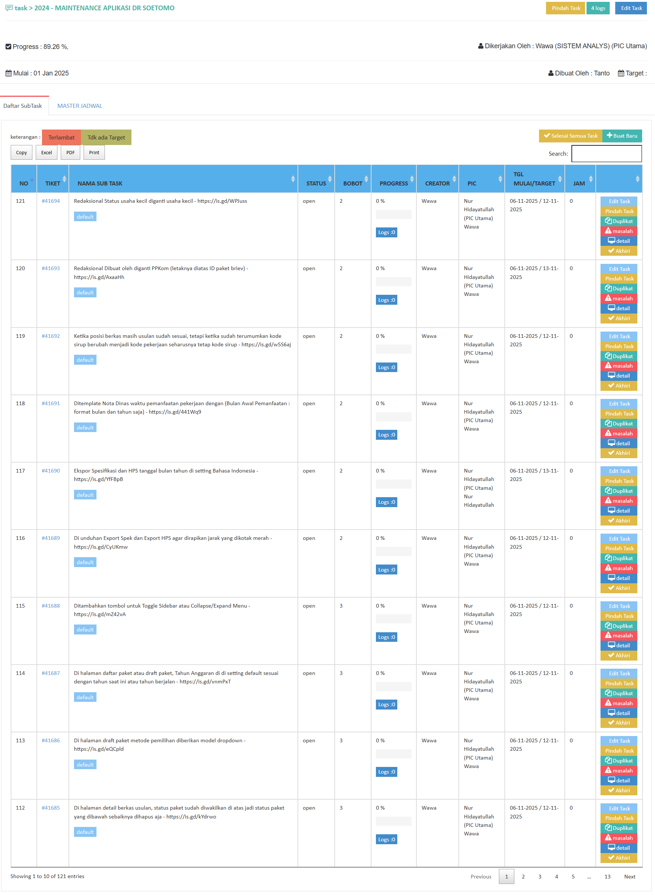Click Selesai Semua Task checkmark button
Image resolution: width=655 pixels, height=895 pixels.
tap(570, 136)
